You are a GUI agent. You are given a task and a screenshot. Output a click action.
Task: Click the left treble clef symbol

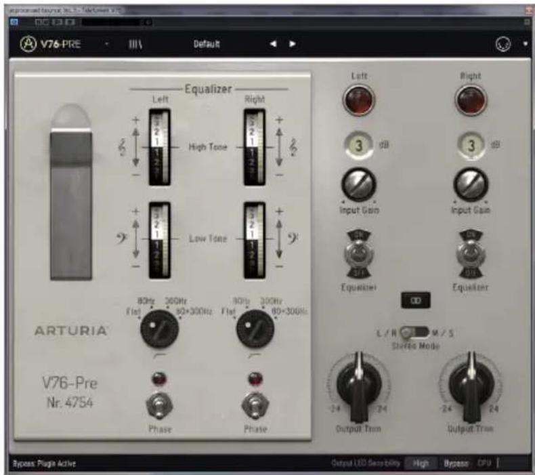tap(122, 148)
